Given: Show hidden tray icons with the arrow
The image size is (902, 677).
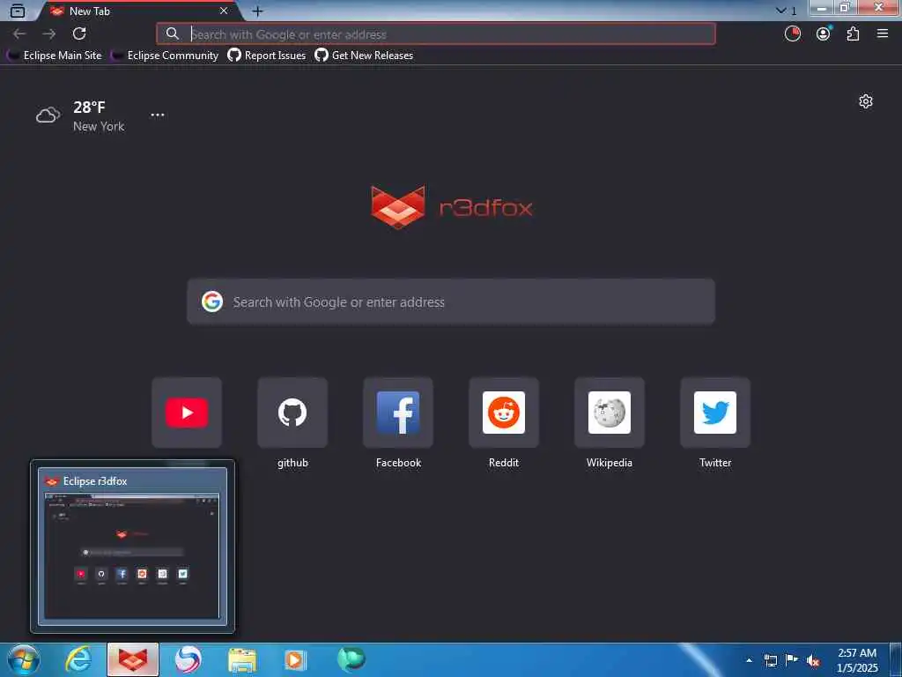Looking at the screenshot, I should (x=749, y=660).
